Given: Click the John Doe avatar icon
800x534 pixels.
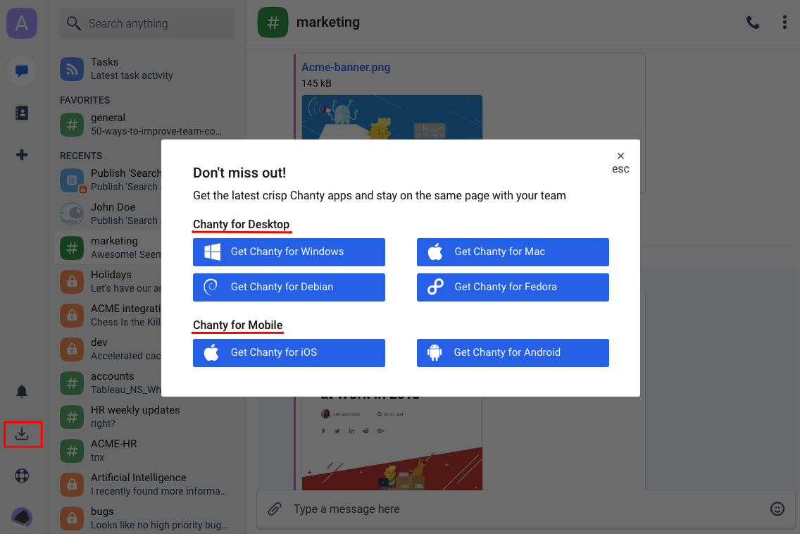Looking at the screenshot, I should [x=72, y=214].
